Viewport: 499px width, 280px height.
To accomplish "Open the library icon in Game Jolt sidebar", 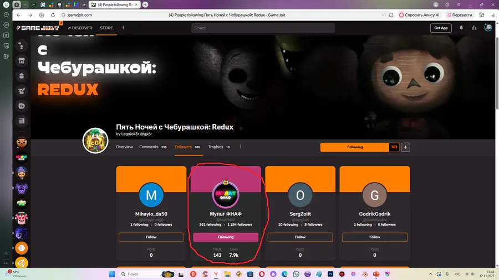I will [21, 121].
